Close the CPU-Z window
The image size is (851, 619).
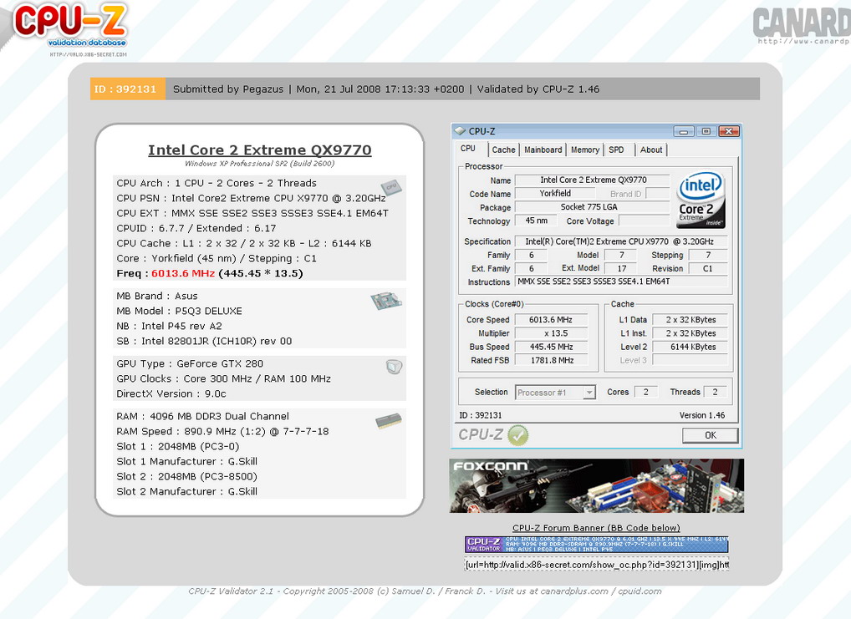(x=729, y=131)
